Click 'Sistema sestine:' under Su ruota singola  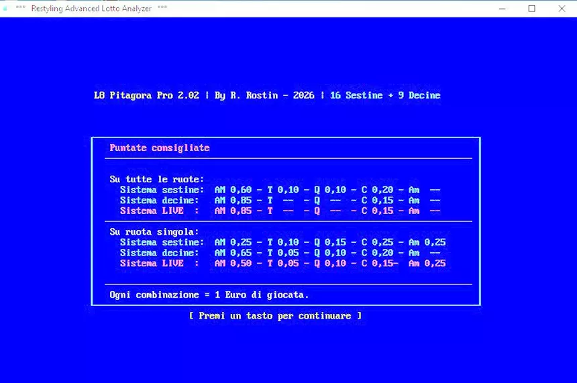(x=162, y=242)
